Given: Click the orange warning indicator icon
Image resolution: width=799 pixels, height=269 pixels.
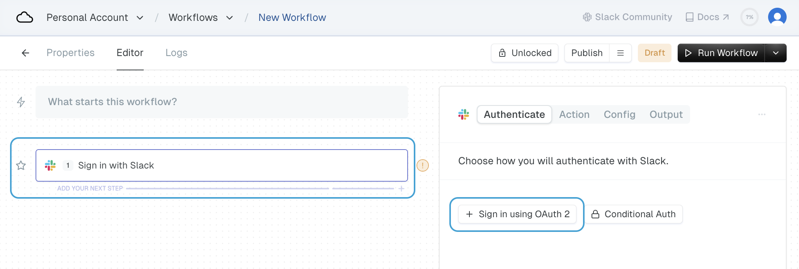Looking at the screenshot, I should (423, 165).
